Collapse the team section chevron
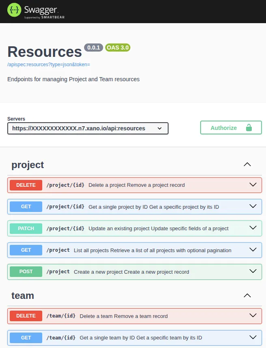 (247, 296)
